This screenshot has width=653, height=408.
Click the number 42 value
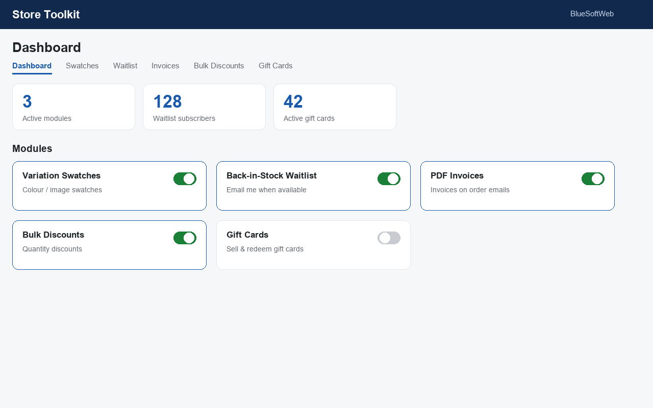pos(293,101)
